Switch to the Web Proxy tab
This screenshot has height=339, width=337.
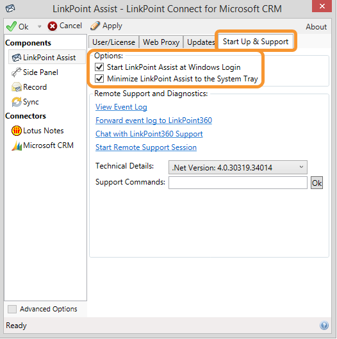coord(161,42)
